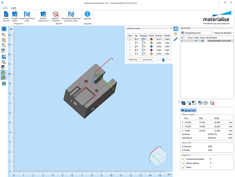Enable the second section row Aktiv checkbox
Viewport: 235px width, 177px height.
pyautogui.click(x=130, y=43)
